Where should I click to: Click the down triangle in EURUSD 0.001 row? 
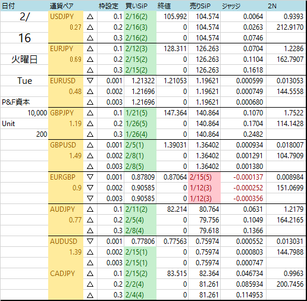pos(90,81)
